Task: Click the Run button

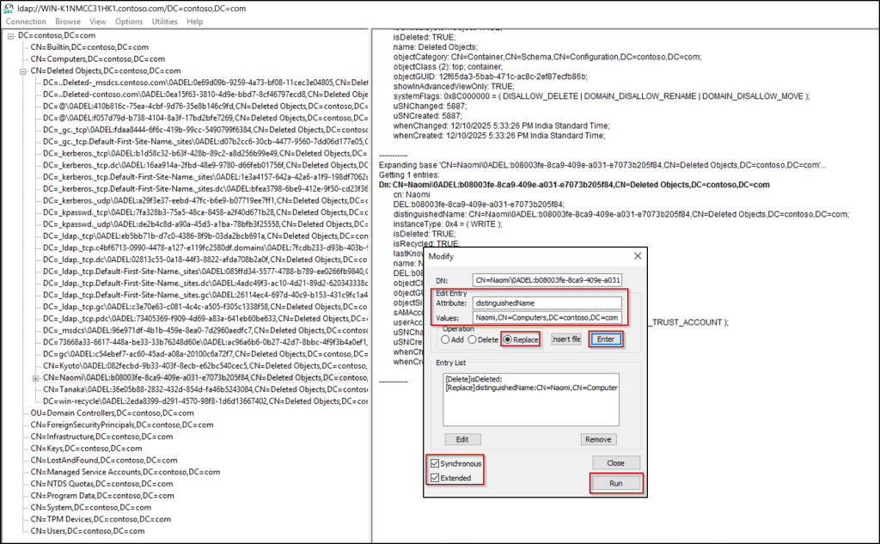Action: tap(615, 483)
